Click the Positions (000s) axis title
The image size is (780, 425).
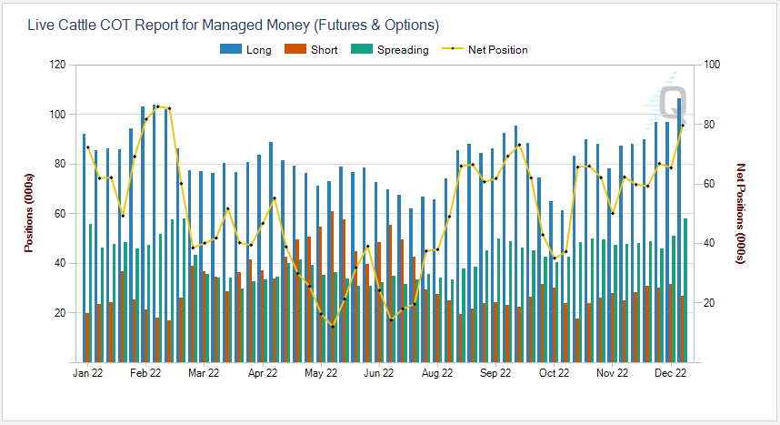point(29,213)
